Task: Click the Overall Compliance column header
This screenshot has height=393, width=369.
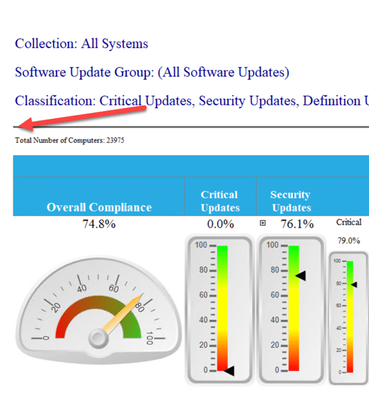Action: (99, 207)
